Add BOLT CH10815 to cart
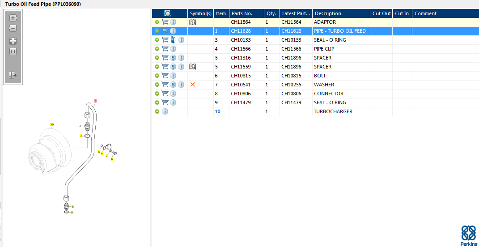This screenshot has width=479, height=247. pyautogui.click(x=165, y=76)
